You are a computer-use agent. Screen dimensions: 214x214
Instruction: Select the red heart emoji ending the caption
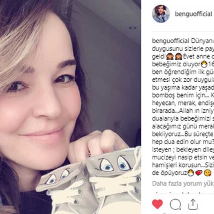pos(199,173)
